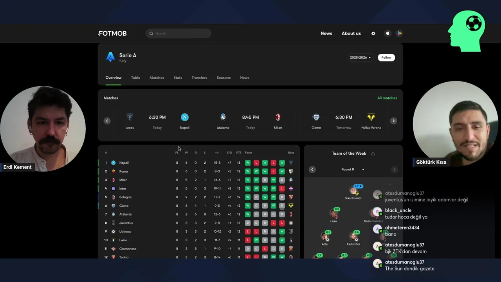Click Juventus's next opponent icon in table
The image size is (501, 282).
pyautogui.click(x=291, y=223)
